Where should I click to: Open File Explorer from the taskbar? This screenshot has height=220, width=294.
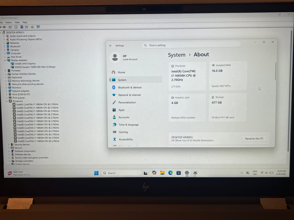point(162,173)
